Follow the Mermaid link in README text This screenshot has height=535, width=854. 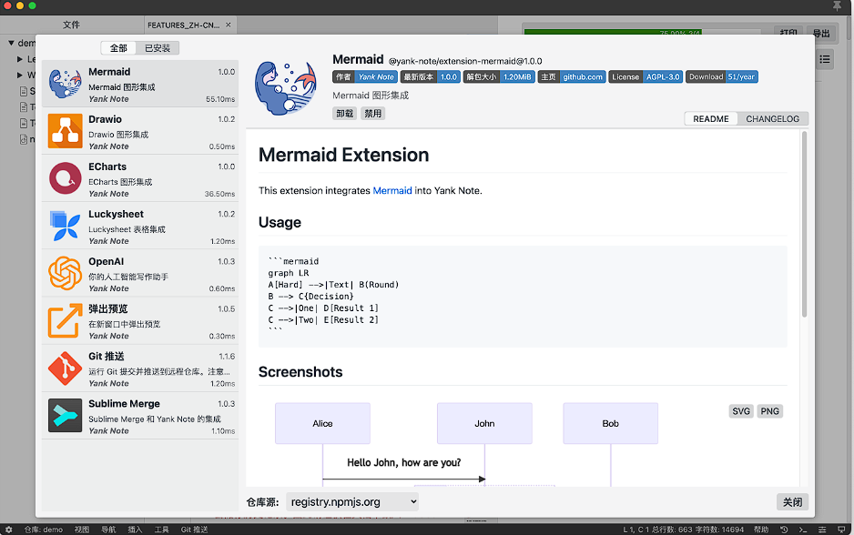pos(392,190)
